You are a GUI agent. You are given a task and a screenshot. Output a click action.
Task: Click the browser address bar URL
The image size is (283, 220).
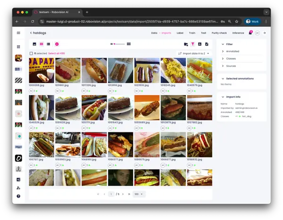[x=132, y=22]
